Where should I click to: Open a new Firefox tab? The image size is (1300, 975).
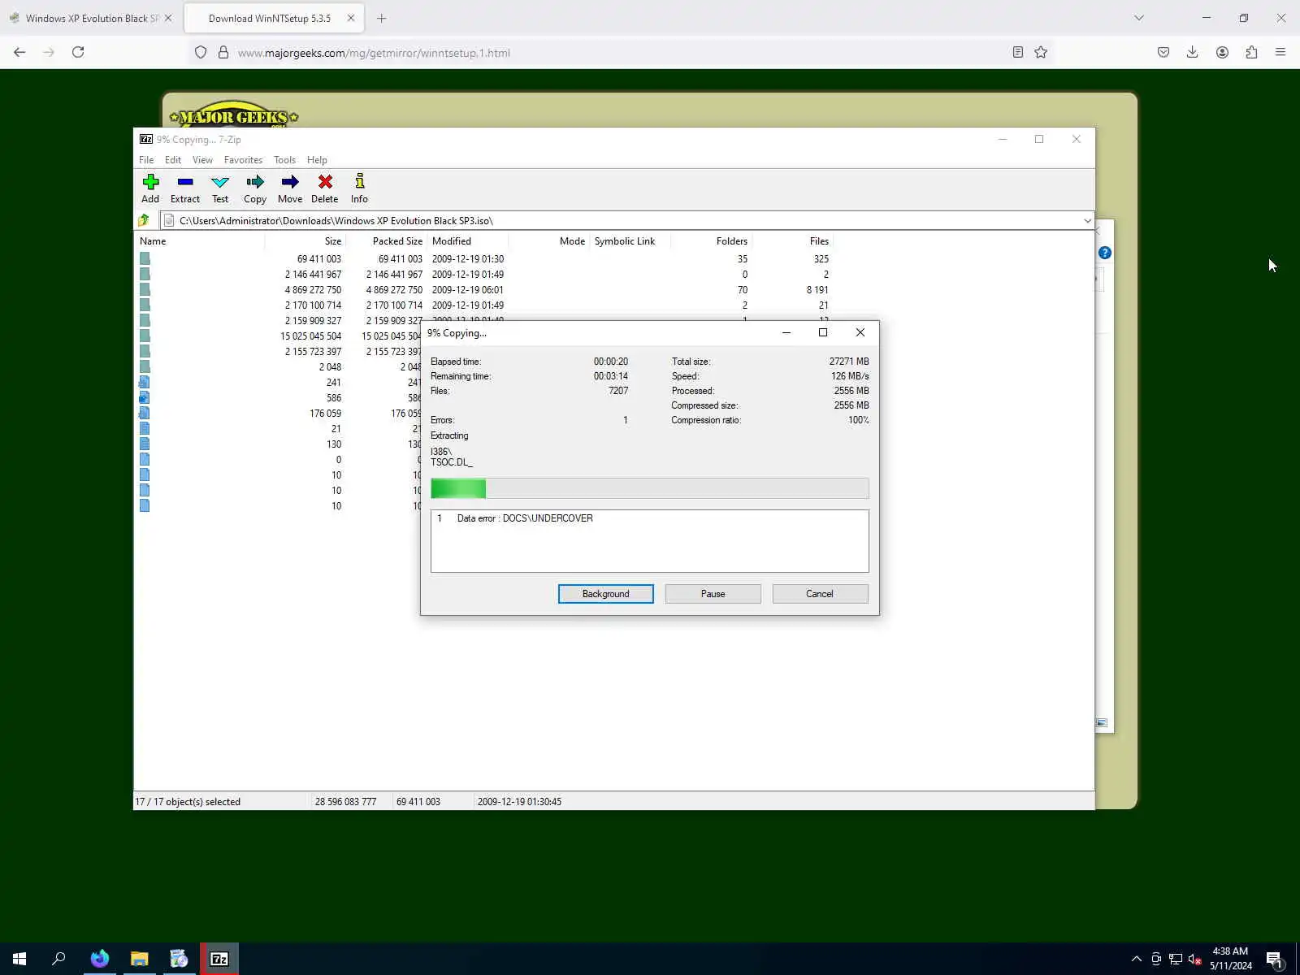pyautogui.click(x=381, y=18)
